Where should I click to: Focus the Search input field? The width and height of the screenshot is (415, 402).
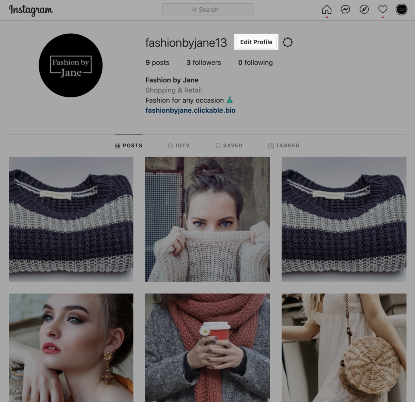(208, 10)
